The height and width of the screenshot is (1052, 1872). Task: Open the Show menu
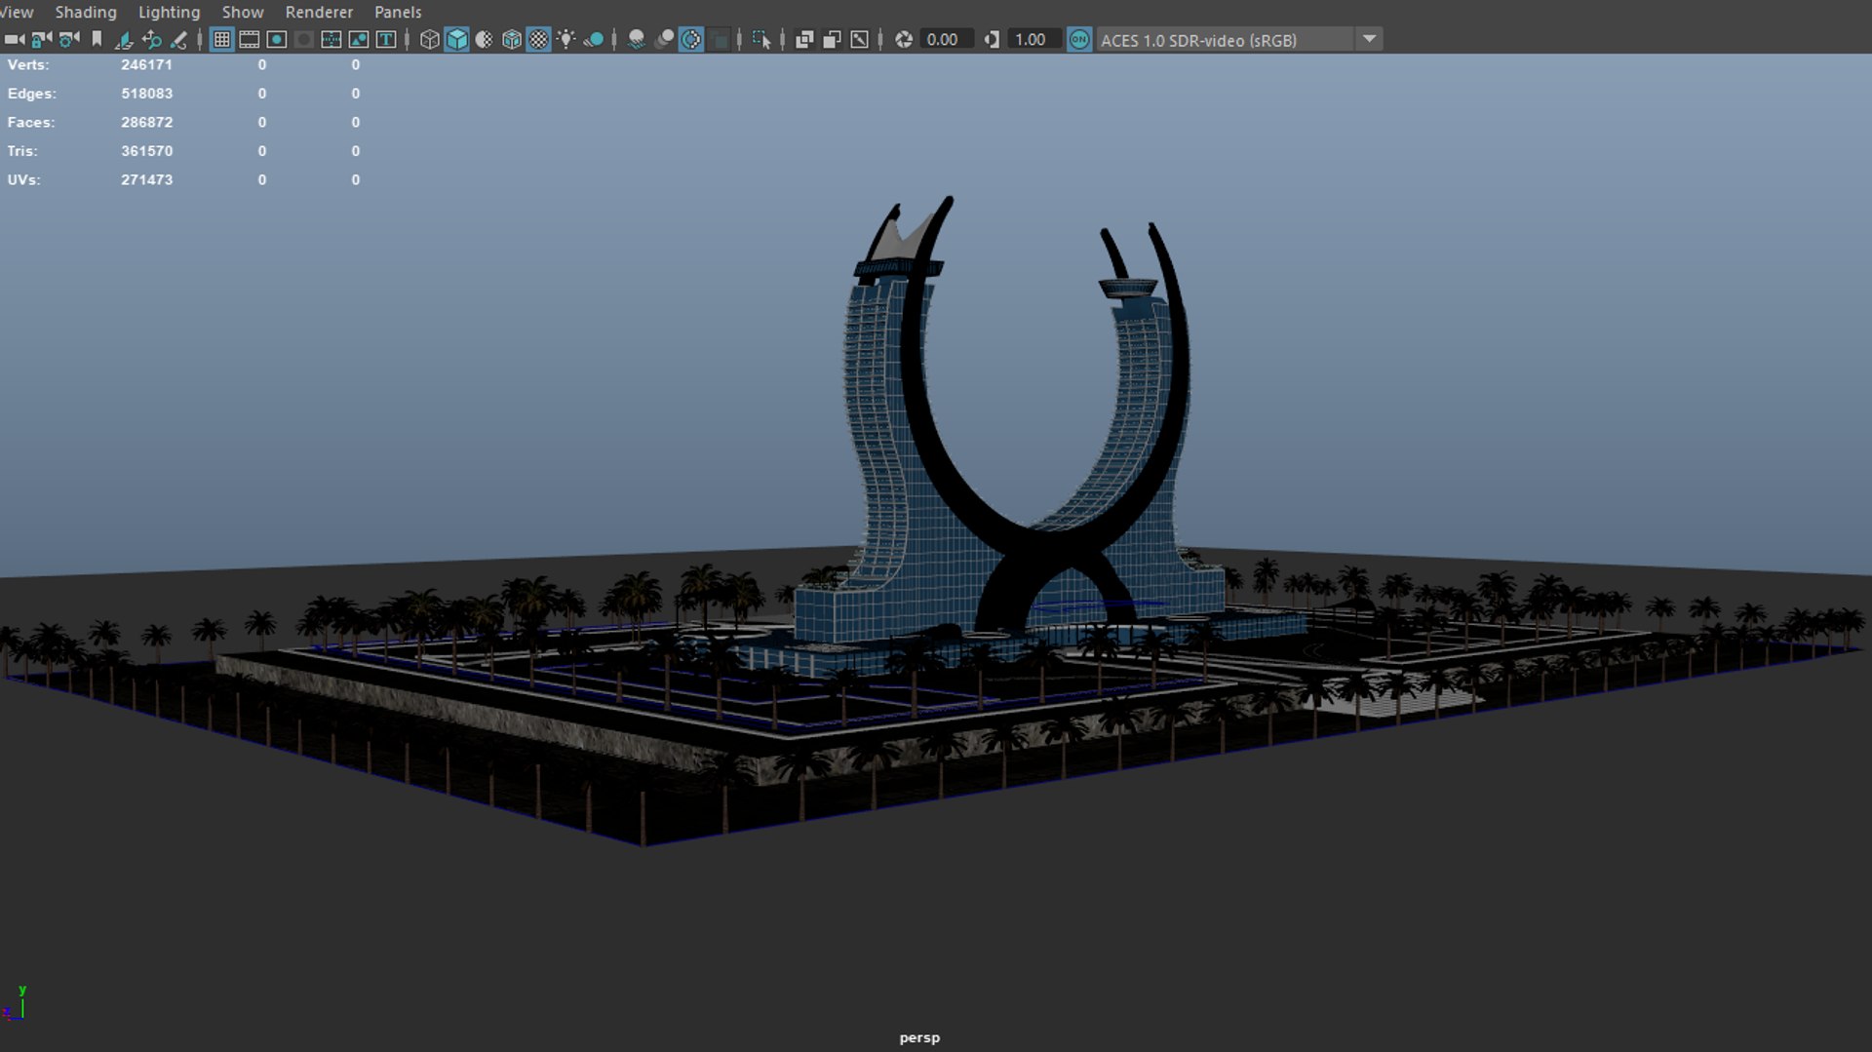(x=243, y=12)
